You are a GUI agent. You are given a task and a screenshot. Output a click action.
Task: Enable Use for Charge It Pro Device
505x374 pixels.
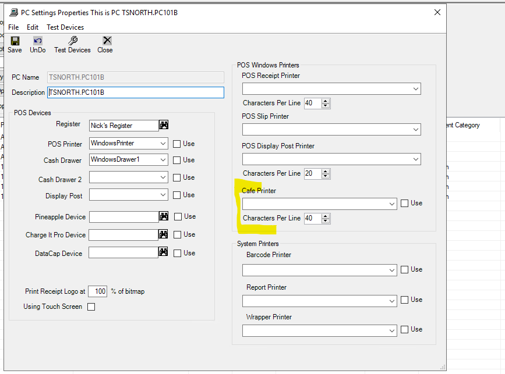pyautogui.click(x=177, y=234)
